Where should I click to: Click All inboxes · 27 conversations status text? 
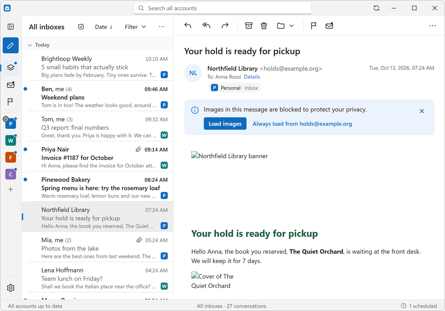[x=231, y=306]
